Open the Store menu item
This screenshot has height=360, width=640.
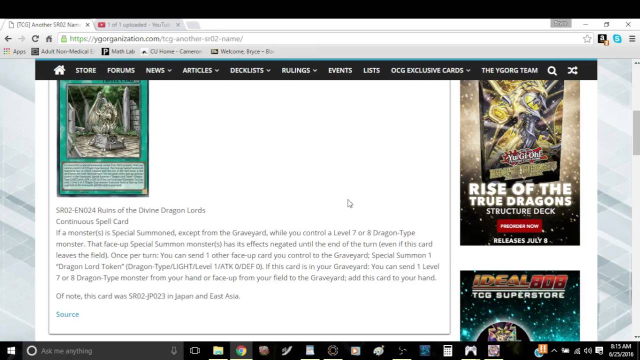click(85, 70)
